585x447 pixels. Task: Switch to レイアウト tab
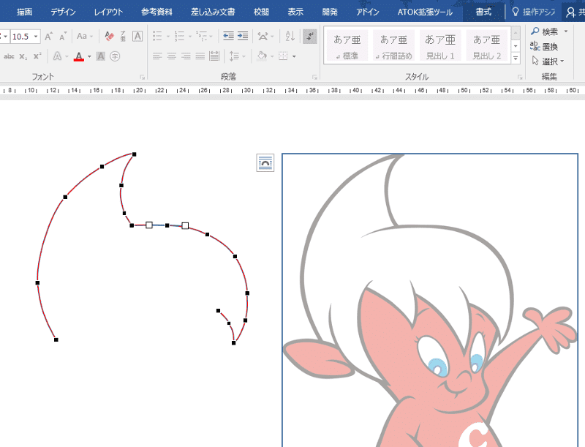tap(108, 12)
